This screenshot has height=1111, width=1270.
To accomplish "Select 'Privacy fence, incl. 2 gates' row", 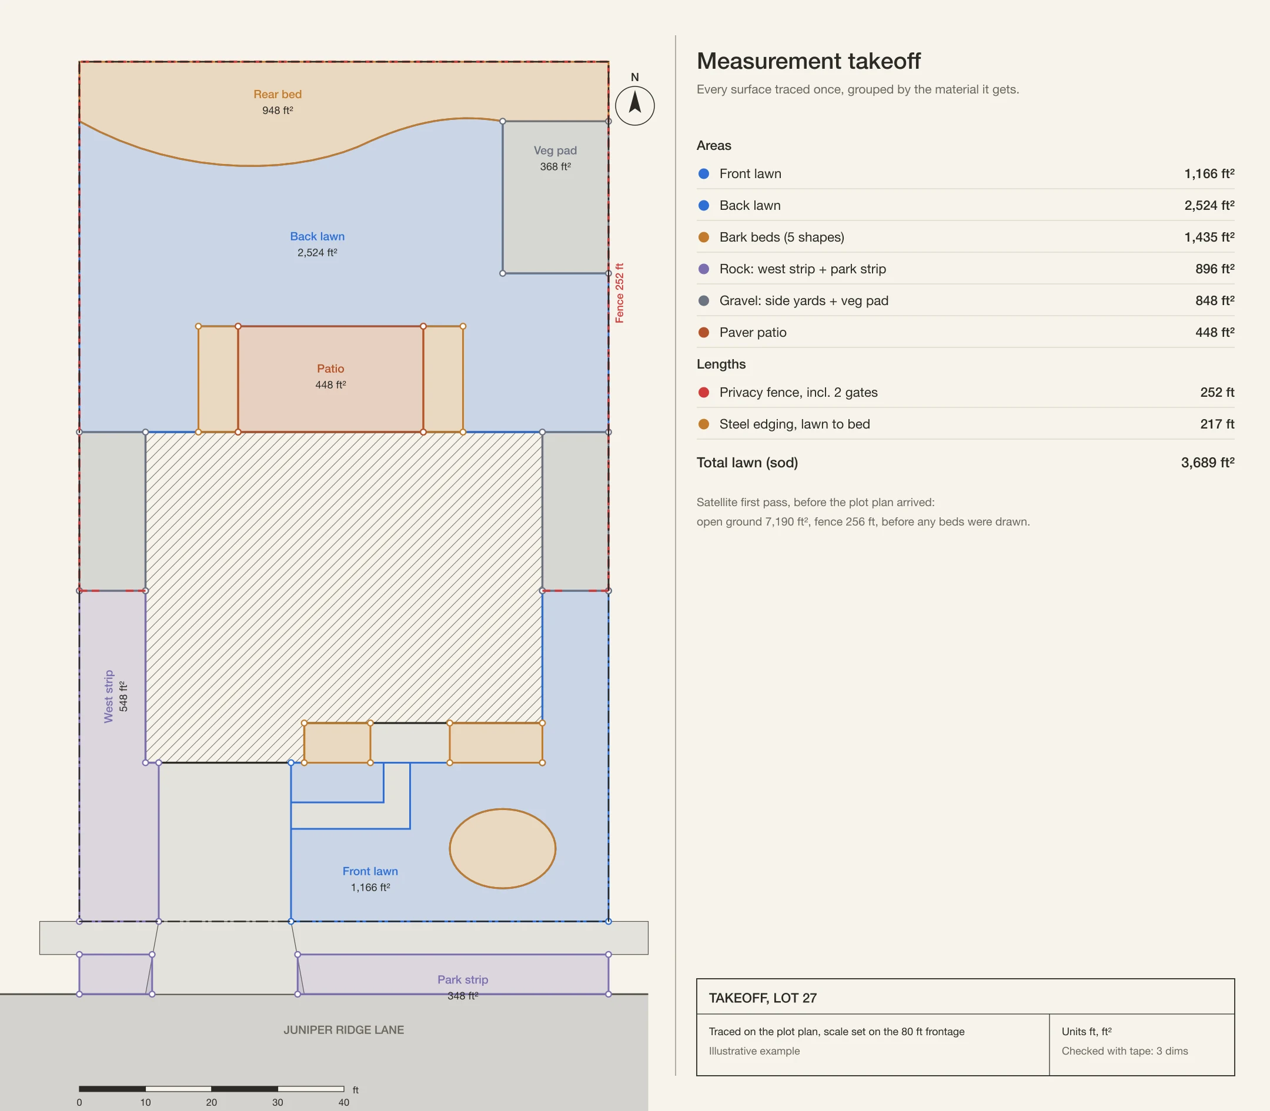I will pyautogui.click(x=965, y=393).
